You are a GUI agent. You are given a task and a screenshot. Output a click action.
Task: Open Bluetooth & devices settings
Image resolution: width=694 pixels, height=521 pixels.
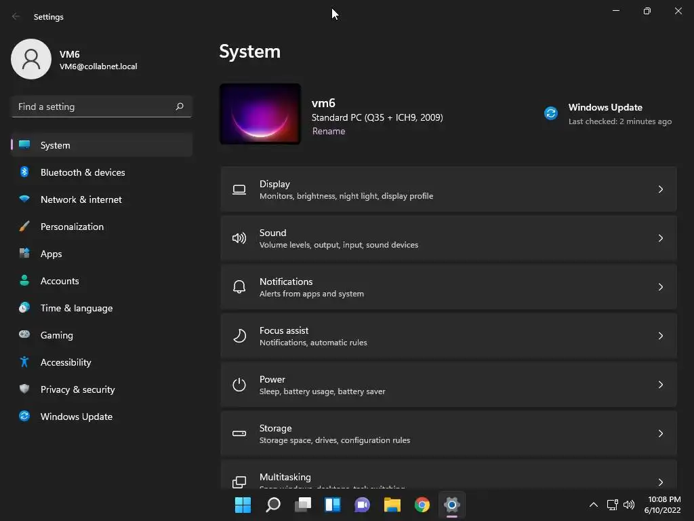point(102,172)
